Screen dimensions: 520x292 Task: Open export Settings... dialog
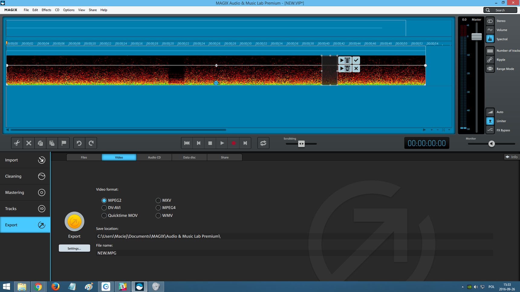click(74, 248)
